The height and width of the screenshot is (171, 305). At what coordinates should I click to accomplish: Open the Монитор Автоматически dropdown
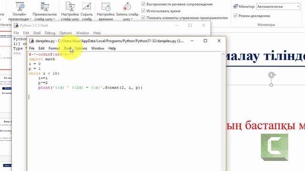(x=278, y=7)
